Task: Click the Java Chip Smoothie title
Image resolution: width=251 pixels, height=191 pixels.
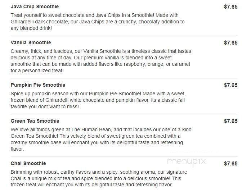Action: click(x=35, y=7)
